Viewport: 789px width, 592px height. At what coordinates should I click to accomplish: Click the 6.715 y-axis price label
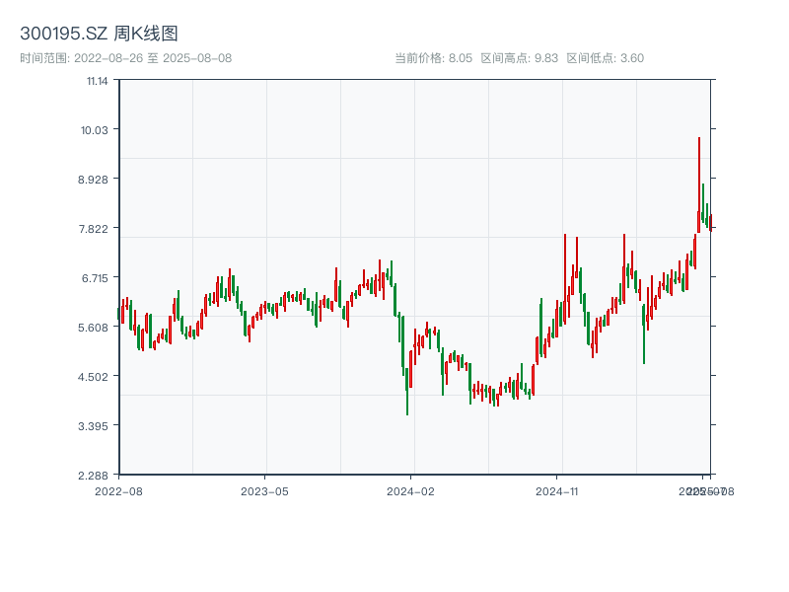tap(96, 278)
